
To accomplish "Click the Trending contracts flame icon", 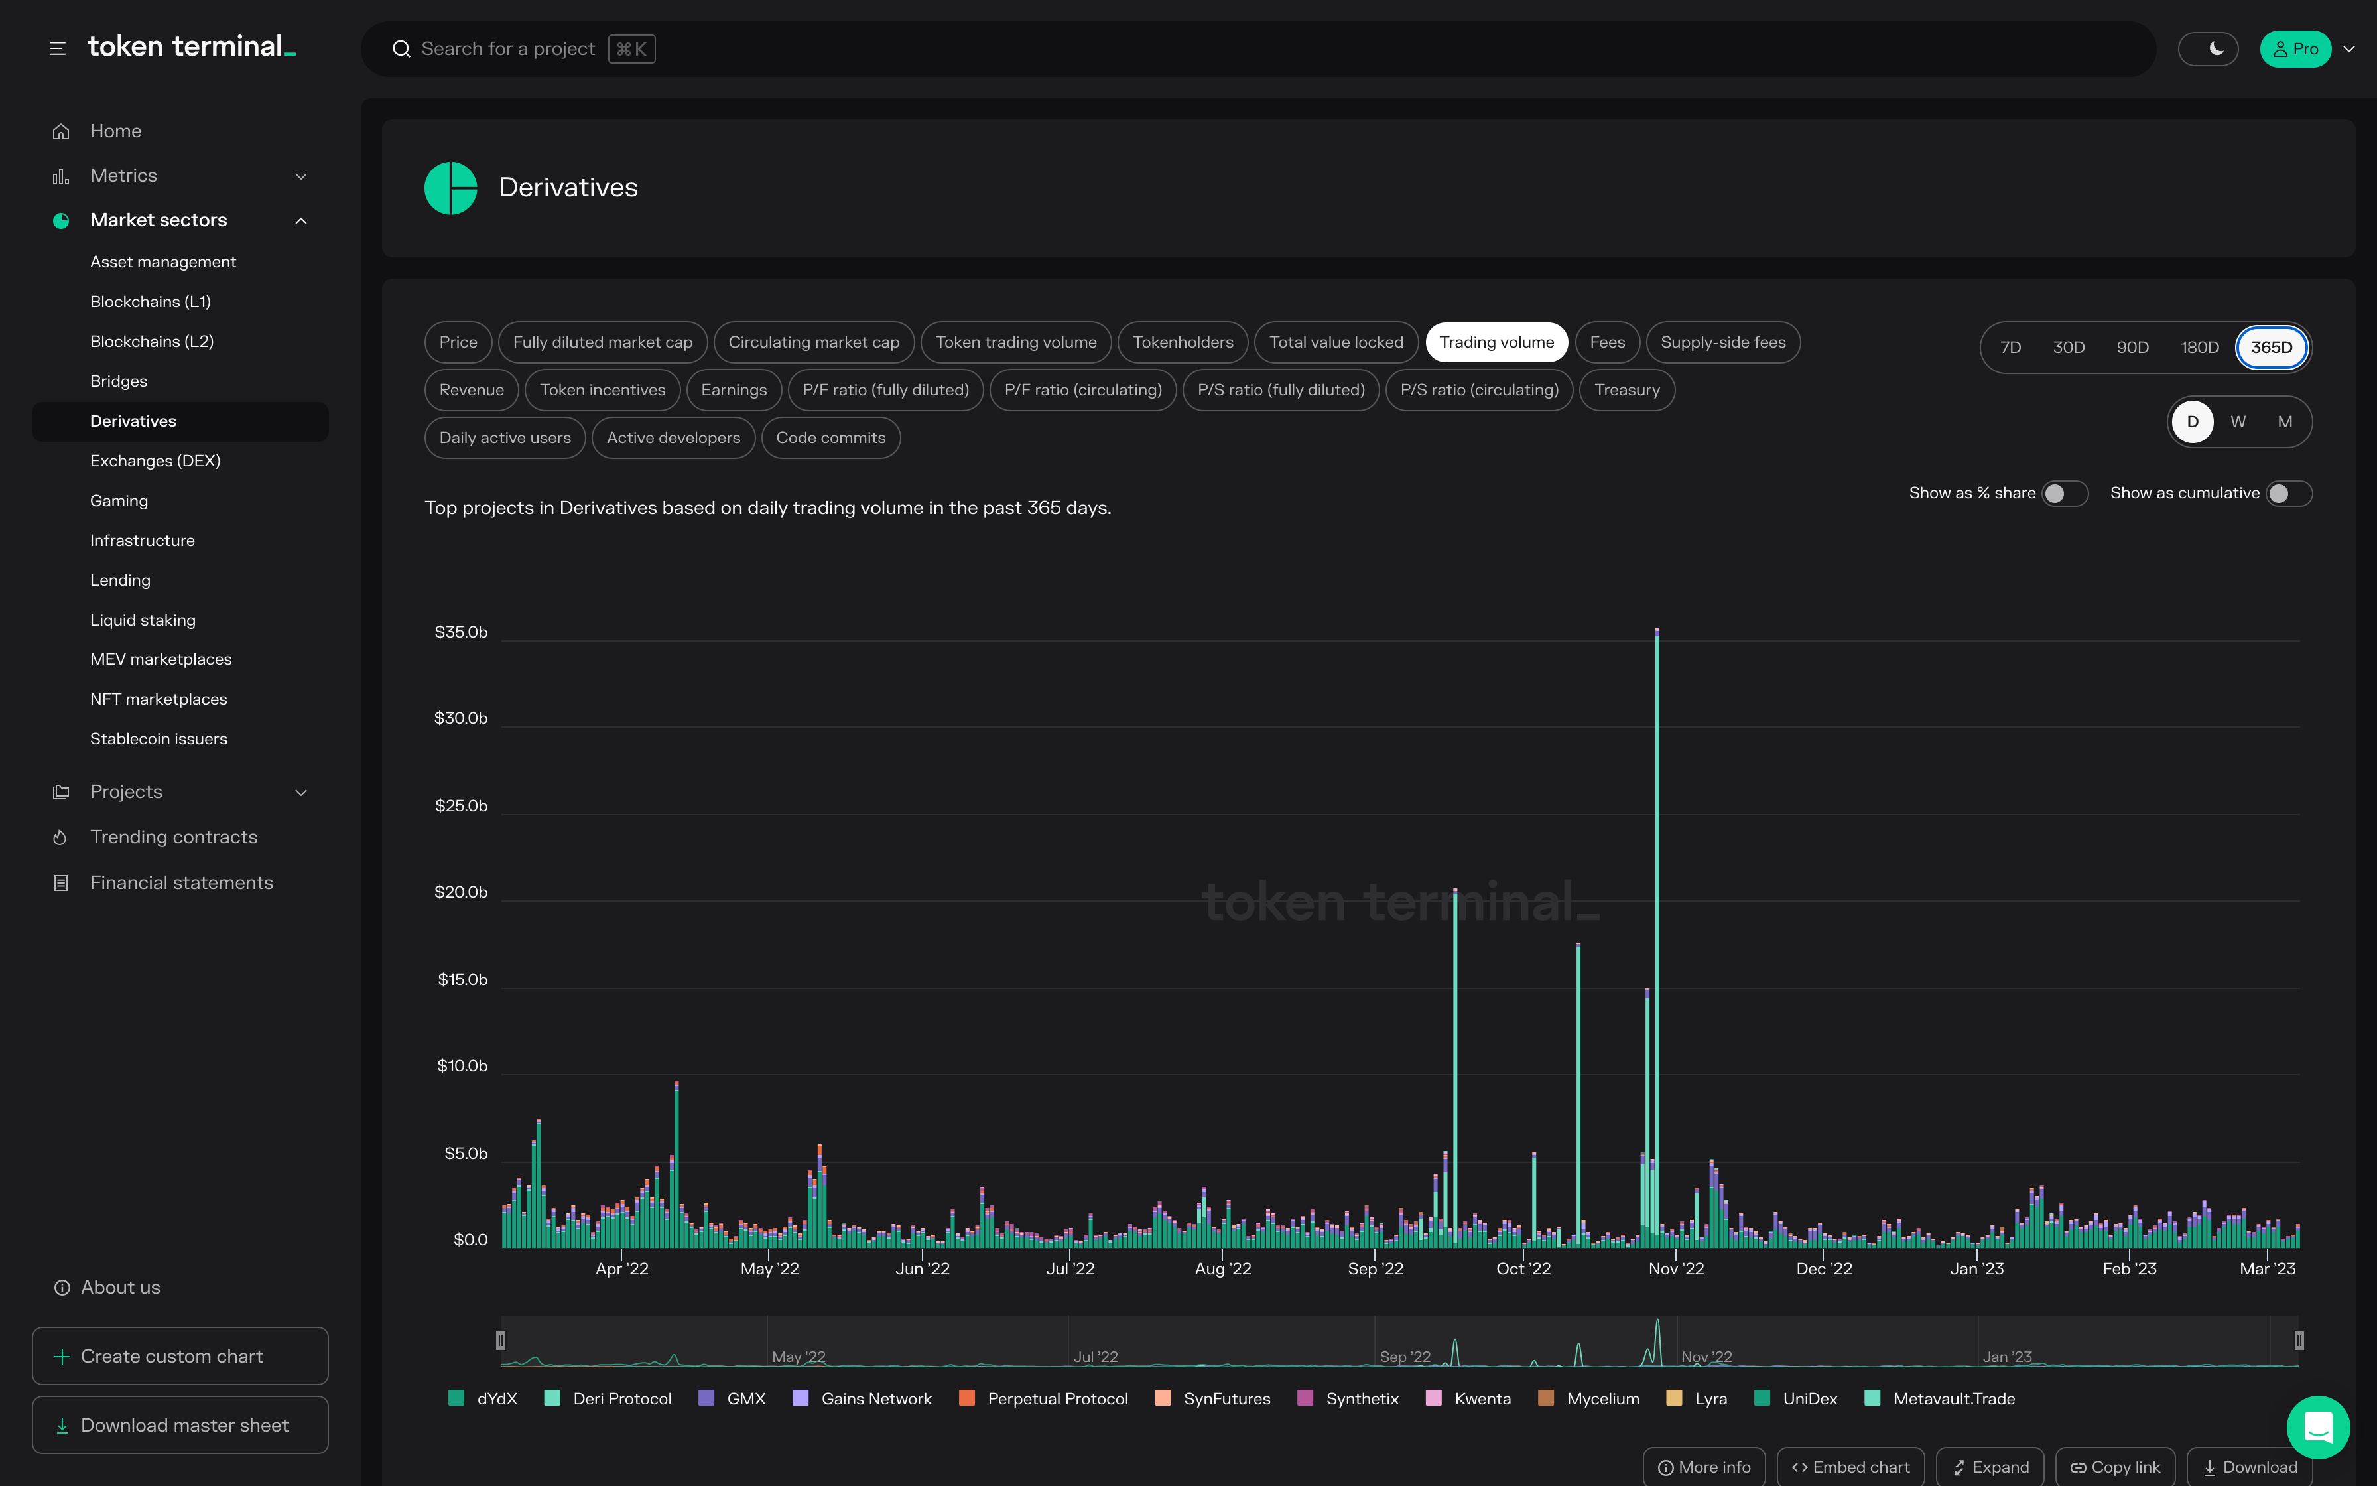I will click(61, 837).
